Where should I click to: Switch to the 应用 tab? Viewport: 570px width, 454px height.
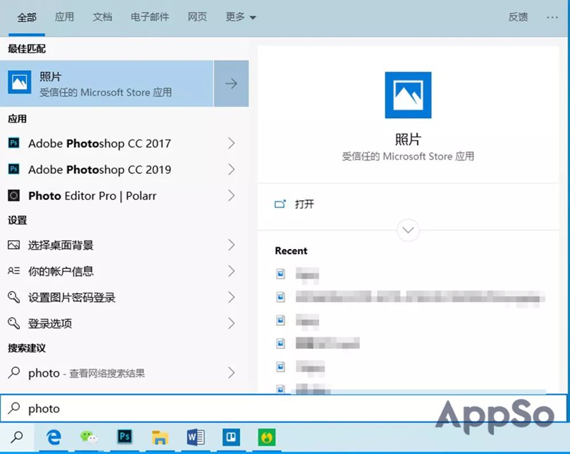coord(64,17)
